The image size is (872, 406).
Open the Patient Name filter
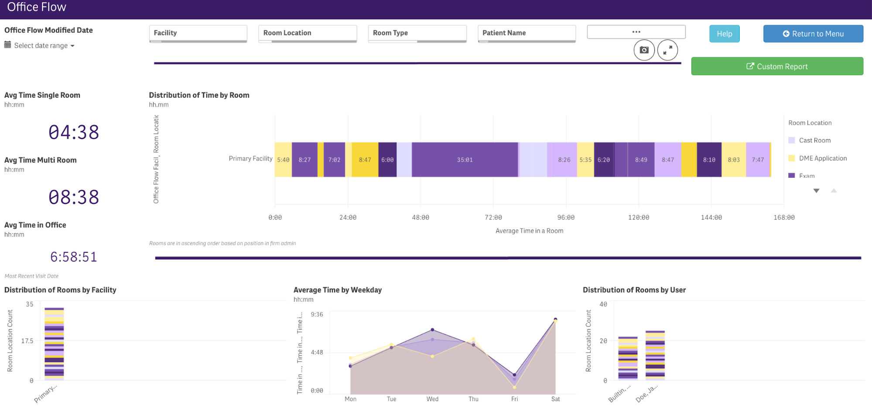pyautogui.click(x=527, y=34)
